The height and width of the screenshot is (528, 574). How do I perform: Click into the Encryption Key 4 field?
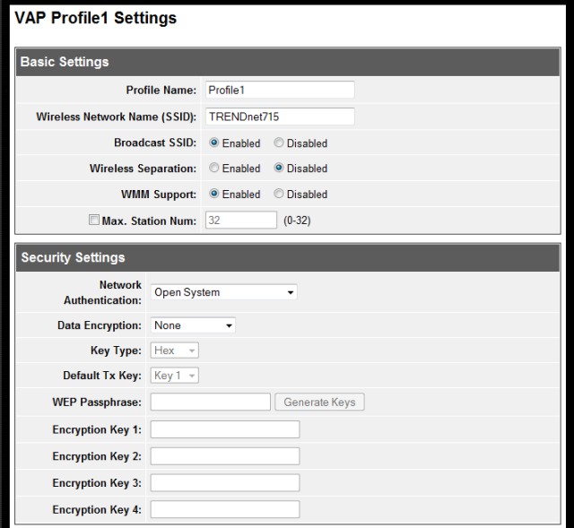tap(224, 509)
